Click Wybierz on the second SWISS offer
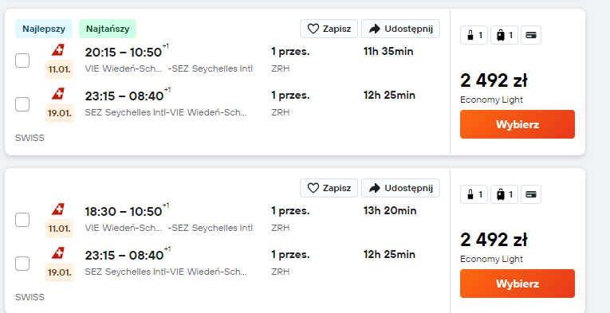The width and height of the screenshot is (610, 313). 518,284
